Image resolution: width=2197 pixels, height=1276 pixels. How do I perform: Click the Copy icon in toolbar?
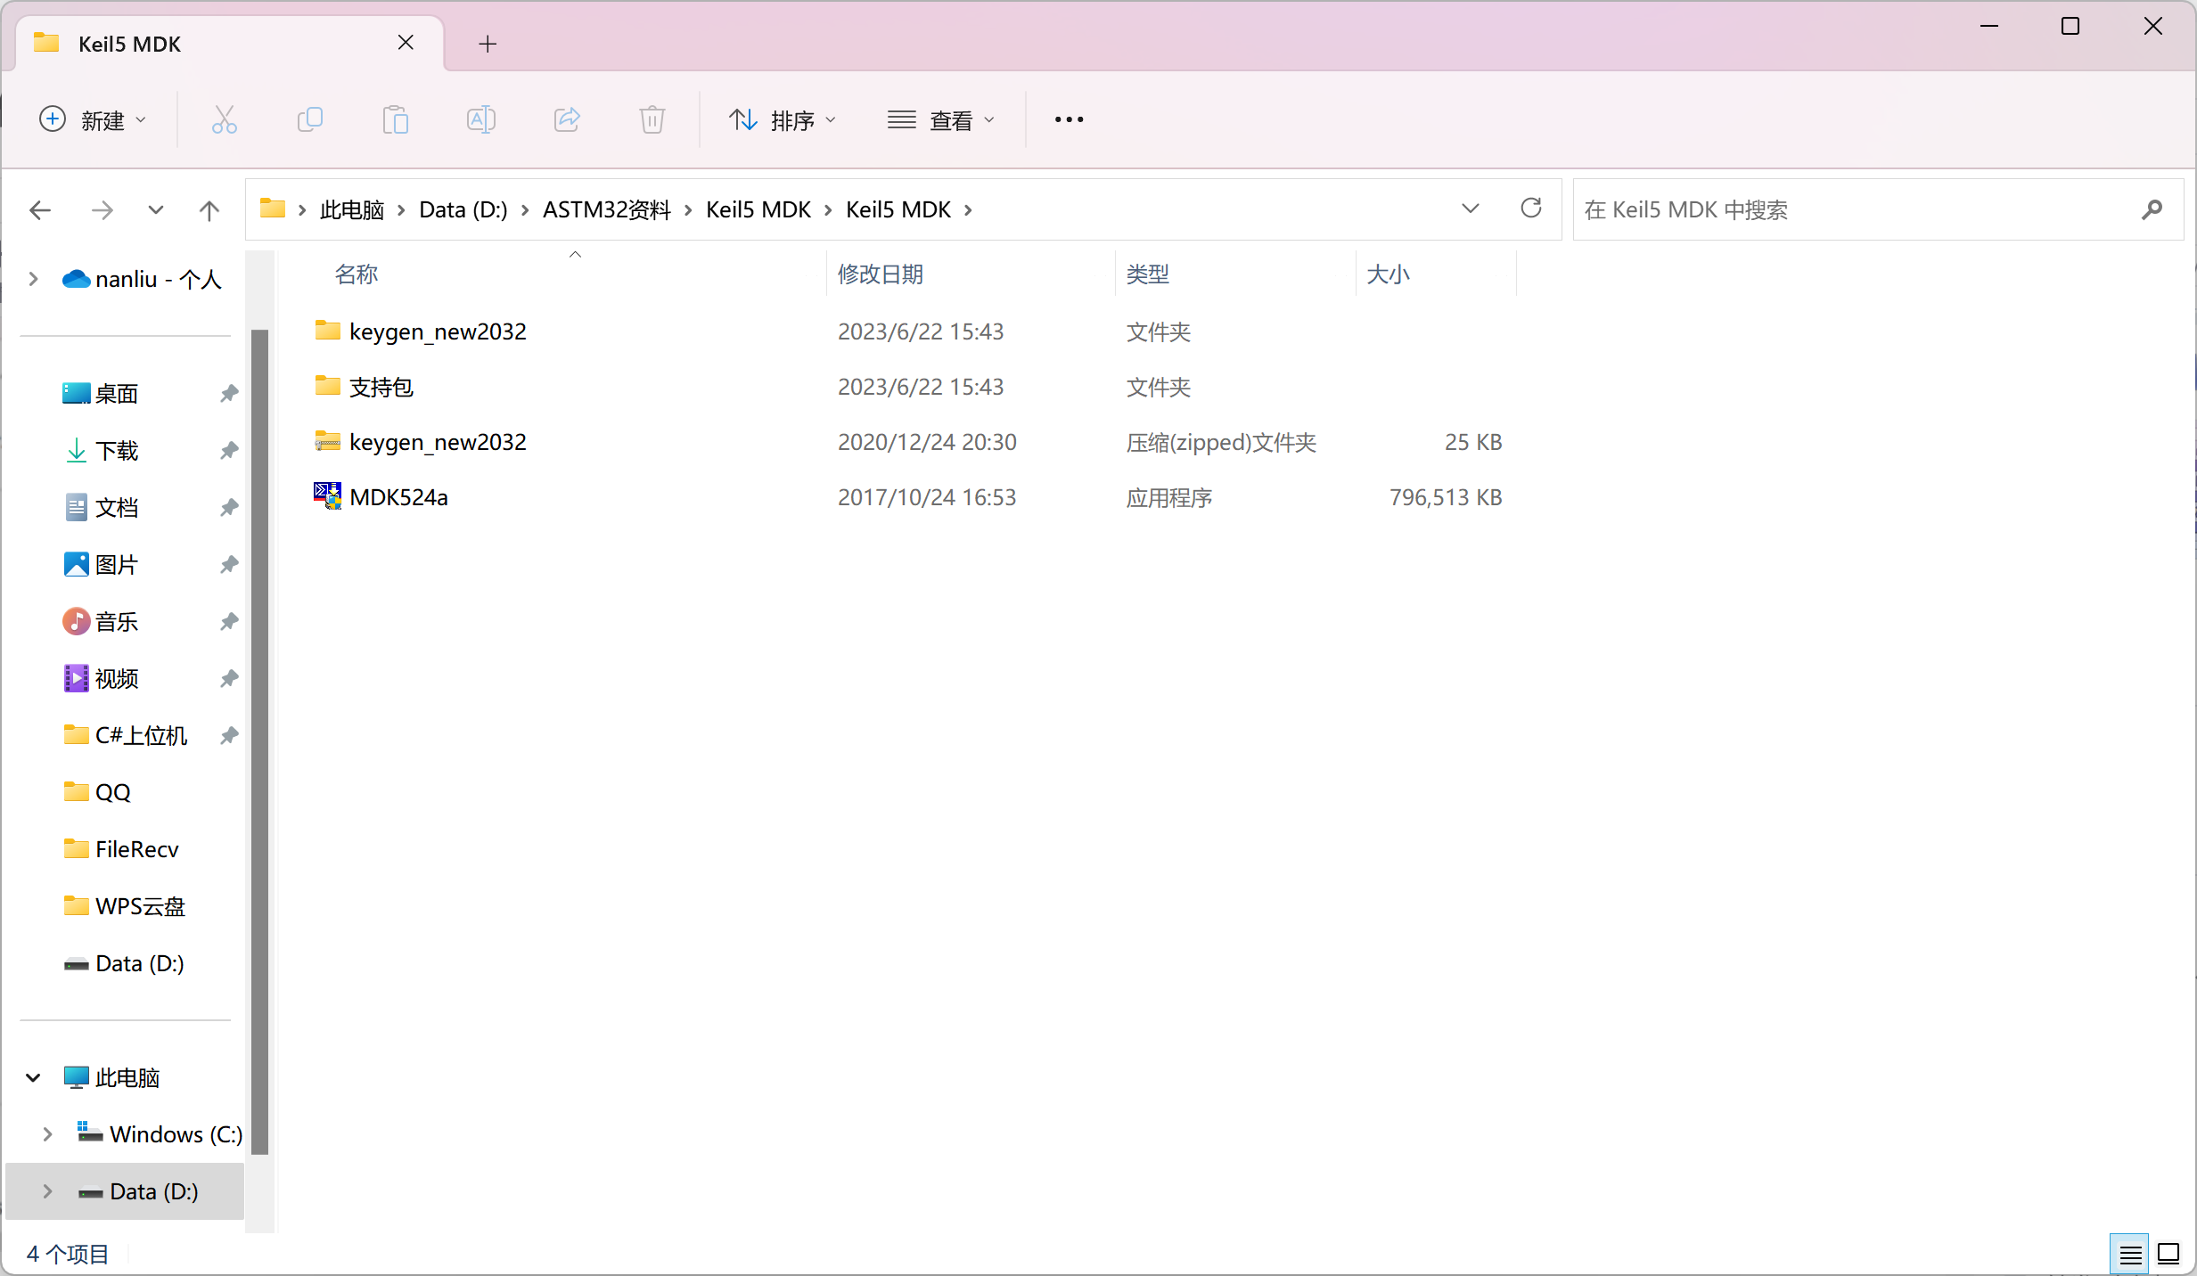[x=309, y=119]
